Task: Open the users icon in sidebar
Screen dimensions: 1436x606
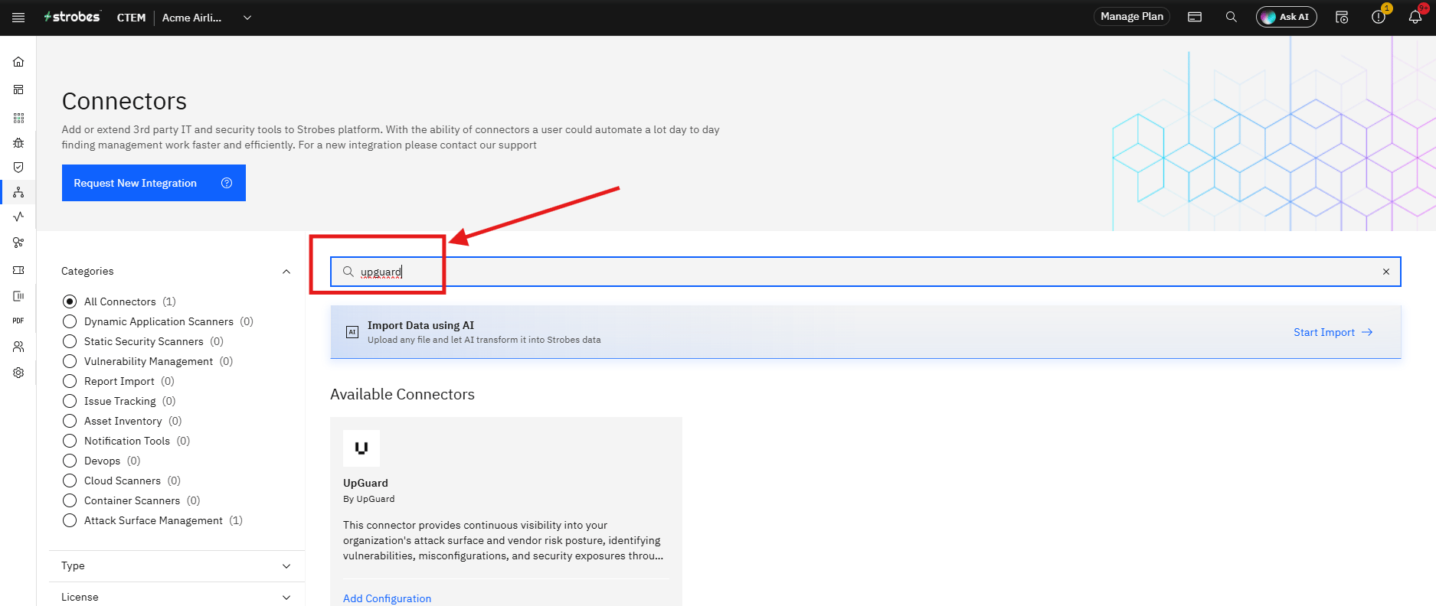Action: click(x=18, y=347)
